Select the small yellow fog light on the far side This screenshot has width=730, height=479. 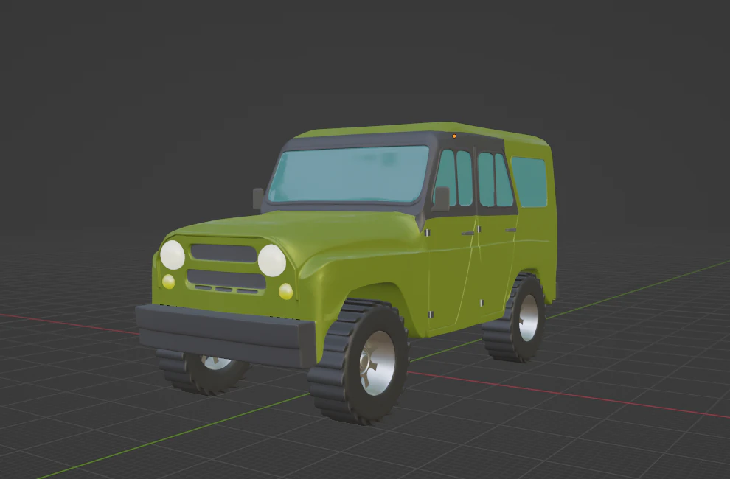click(168, 282)
